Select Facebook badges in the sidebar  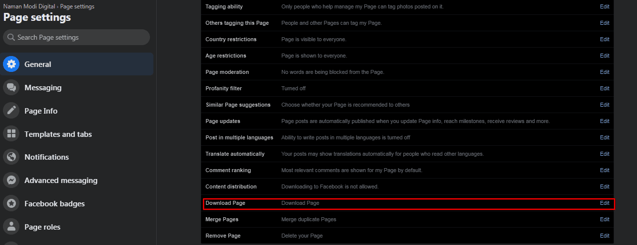[77, 203]
